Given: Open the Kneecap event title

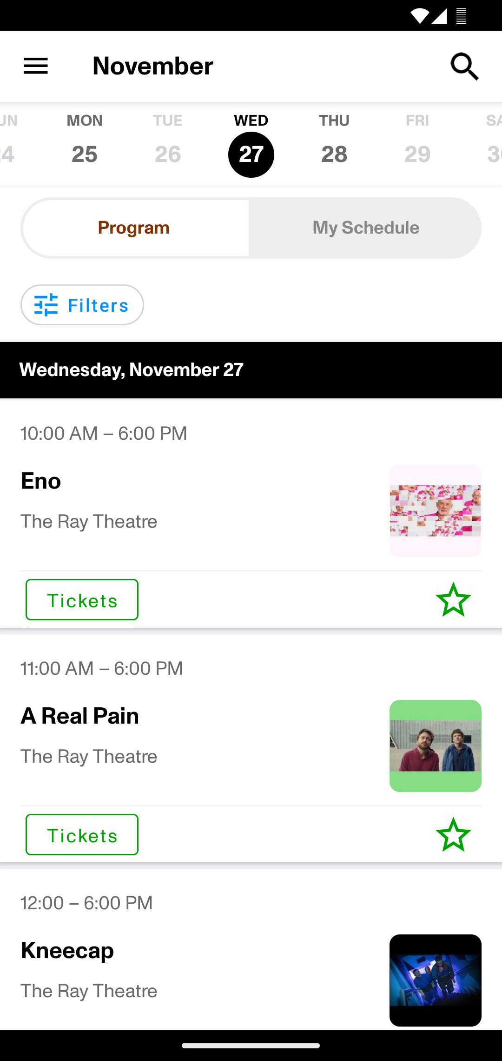Looking at the screenshot, I should [x=67, y=951].
